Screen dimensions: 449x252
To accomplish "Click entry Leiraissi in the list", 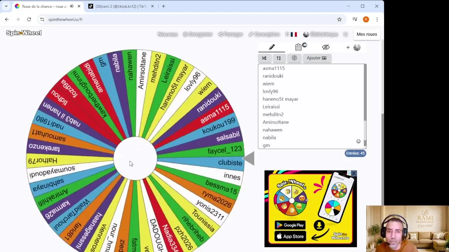I will point(271,107).
